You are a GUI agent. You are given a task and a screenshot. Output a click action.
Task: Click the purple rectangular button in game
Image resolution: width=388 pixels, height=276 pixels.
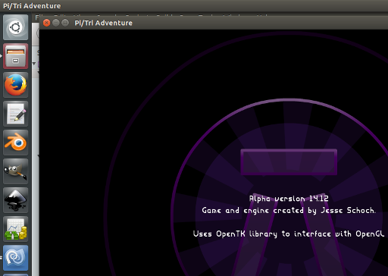(x=289, y=162)
